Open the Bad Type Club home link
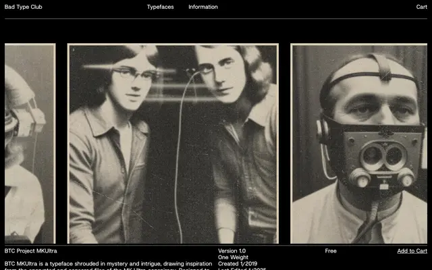 coord(23,7)
